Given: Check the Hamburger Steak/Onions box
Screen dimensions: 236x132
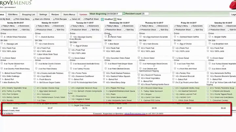Looking at the screenshot, I should 140,63.
